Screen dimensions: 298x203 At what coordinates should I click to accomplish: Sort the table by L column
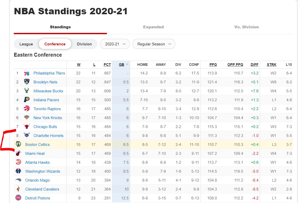[94, 65]
